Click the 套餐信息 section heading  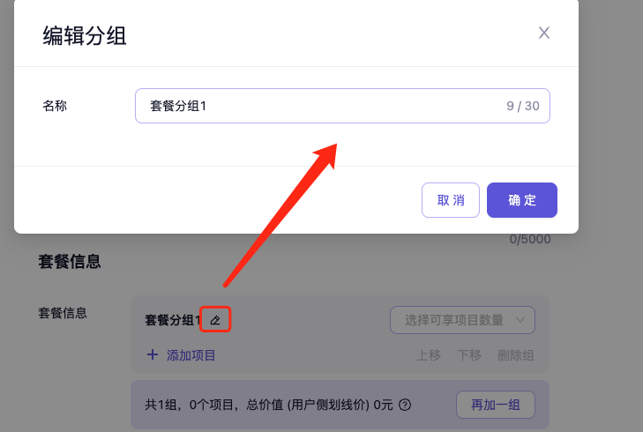coord(69,262)
